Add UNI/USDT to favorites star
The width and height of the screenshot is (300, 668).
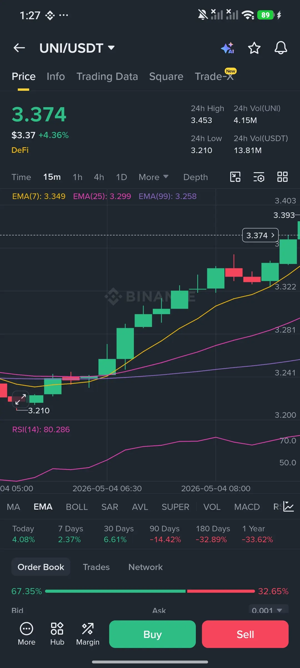(x=254, y=48)
